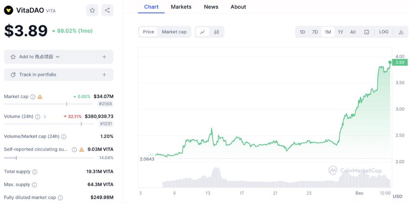409x205 pixels.
Task: Click Market cap warning triangle icon
Action: (40, 96)
